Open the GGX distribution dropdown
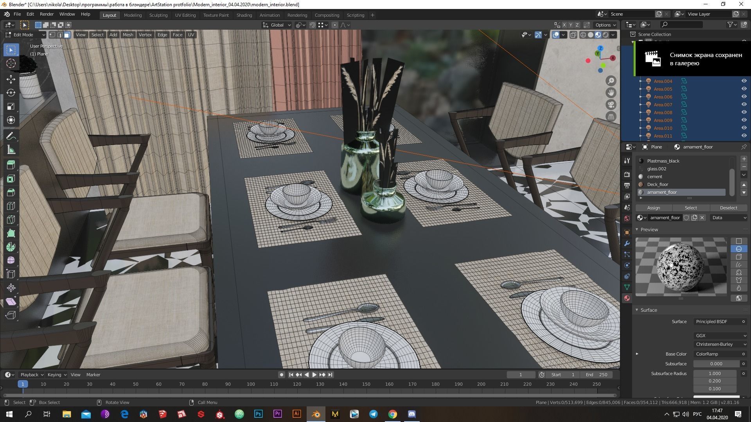 (x=720, y=336)
